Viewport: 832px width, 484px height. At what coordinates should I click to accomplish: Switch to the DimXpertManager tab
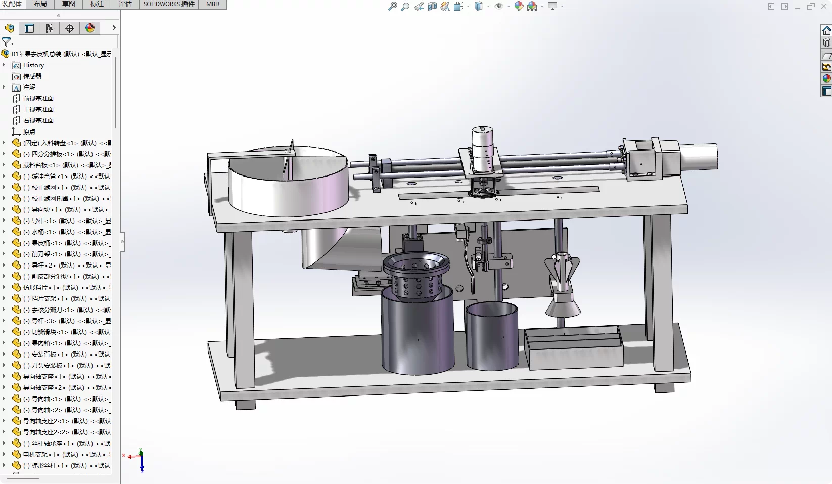coord(70,28)
